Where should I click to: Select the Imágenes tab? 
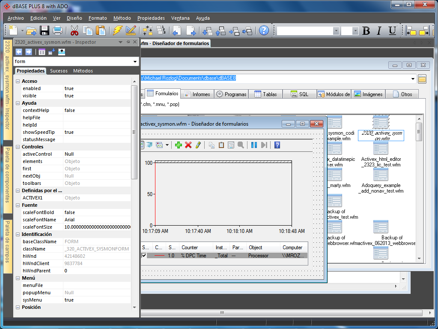[368, 94]
